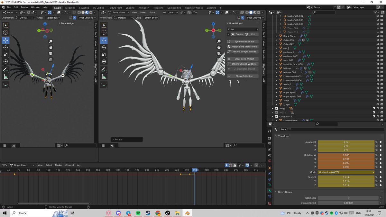Toggle the Collection 2 exclude checkbox
Viewport: 386px width, 217px height.
pos(374,116)
